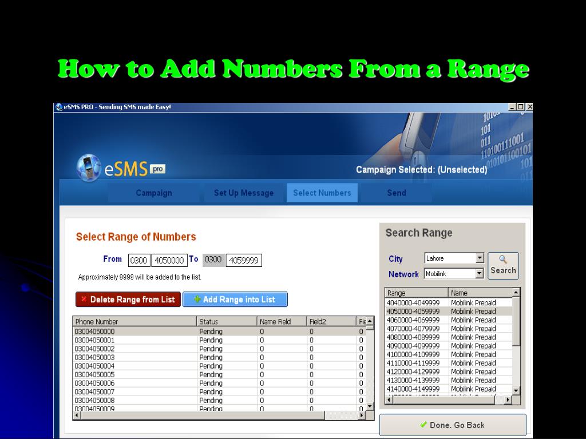Click the magnifier Search button
Viewport: 586px width, 439px height.
(503, 265)
